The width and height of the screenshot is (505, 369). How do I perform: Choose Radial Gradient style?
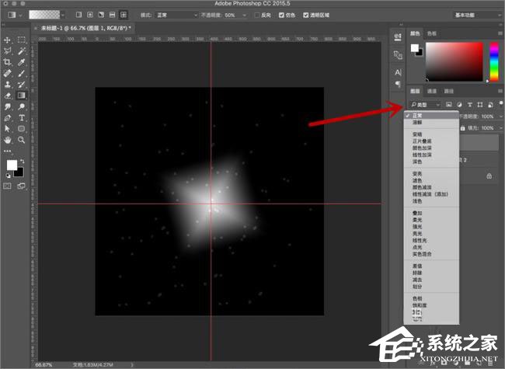tap(90, 15)
